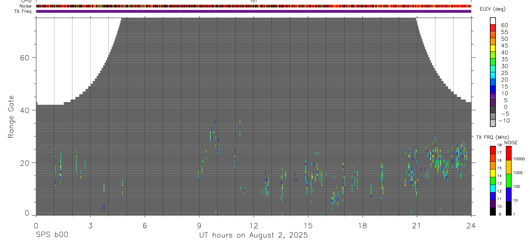This screenshot has height=244, width=530.
Task: Click the '151' CPID value at top
Action: (254, 1)
